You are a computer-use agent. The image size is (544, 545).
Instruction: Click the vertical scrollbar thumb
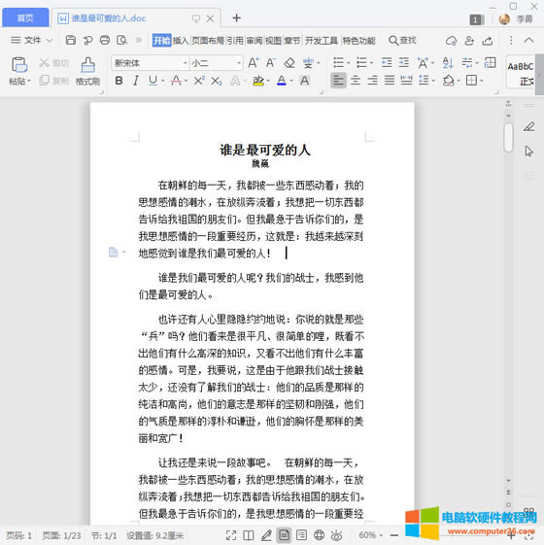coord(509,138)
